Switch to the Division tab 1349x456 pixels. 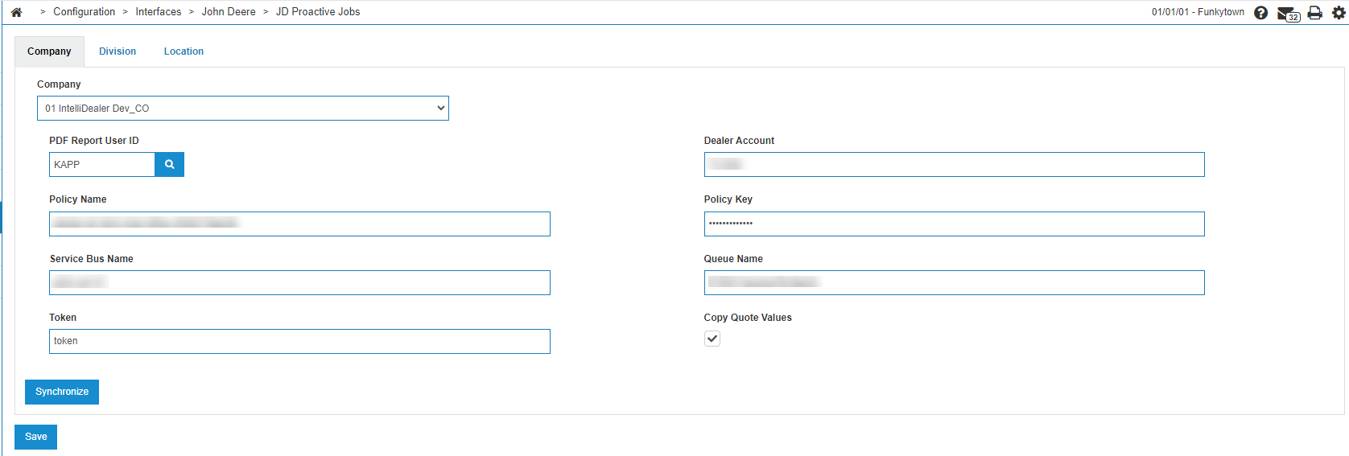[118, 51]
